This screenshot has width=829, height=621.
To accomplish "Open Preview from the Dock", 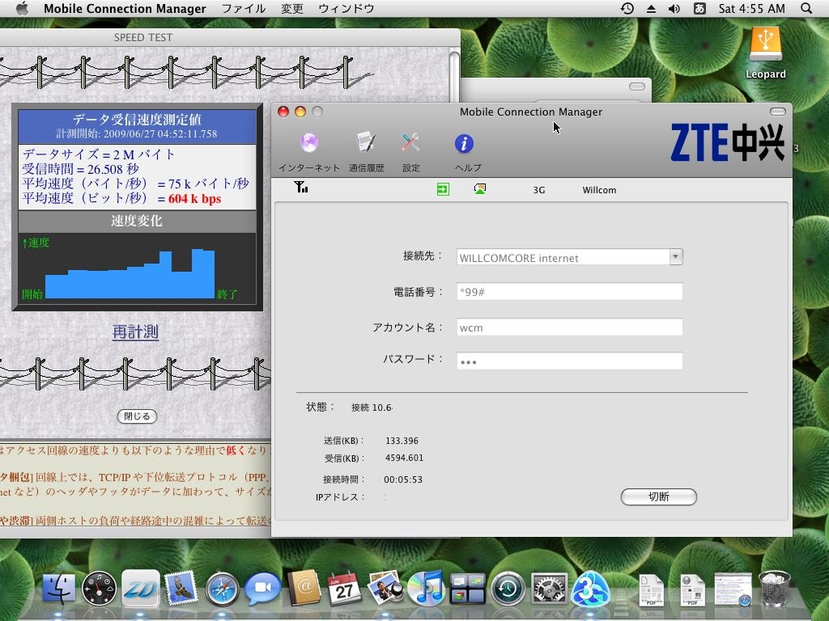I will [385, 589].
